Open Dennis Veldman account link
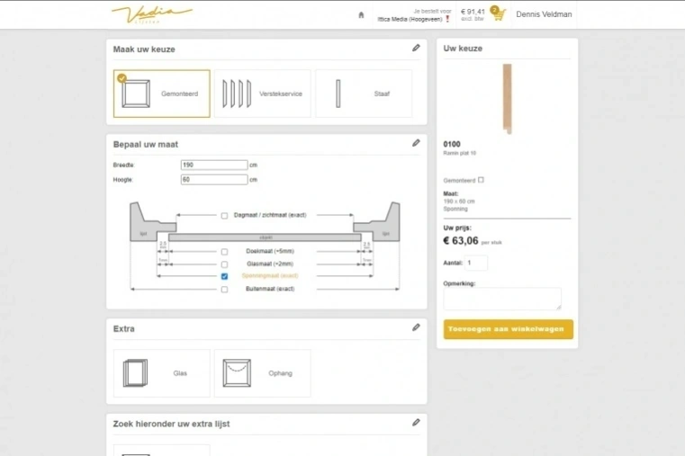 (x=544, y=14)
